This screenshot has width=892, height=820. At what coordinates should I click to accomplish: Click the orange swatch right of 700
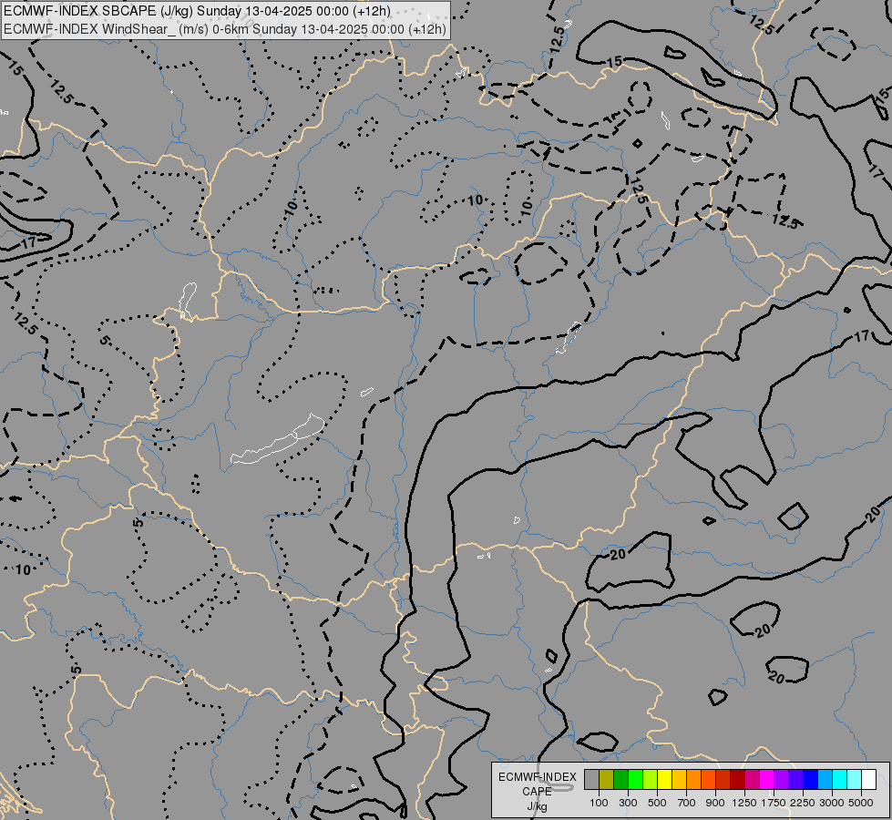click(x=693, y=779)
